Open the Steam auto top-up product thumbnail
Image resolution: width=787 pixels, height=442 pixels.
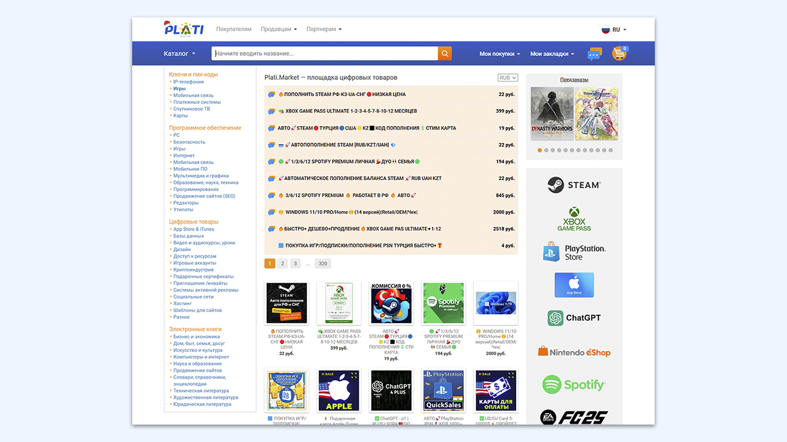tap(286, 303)
